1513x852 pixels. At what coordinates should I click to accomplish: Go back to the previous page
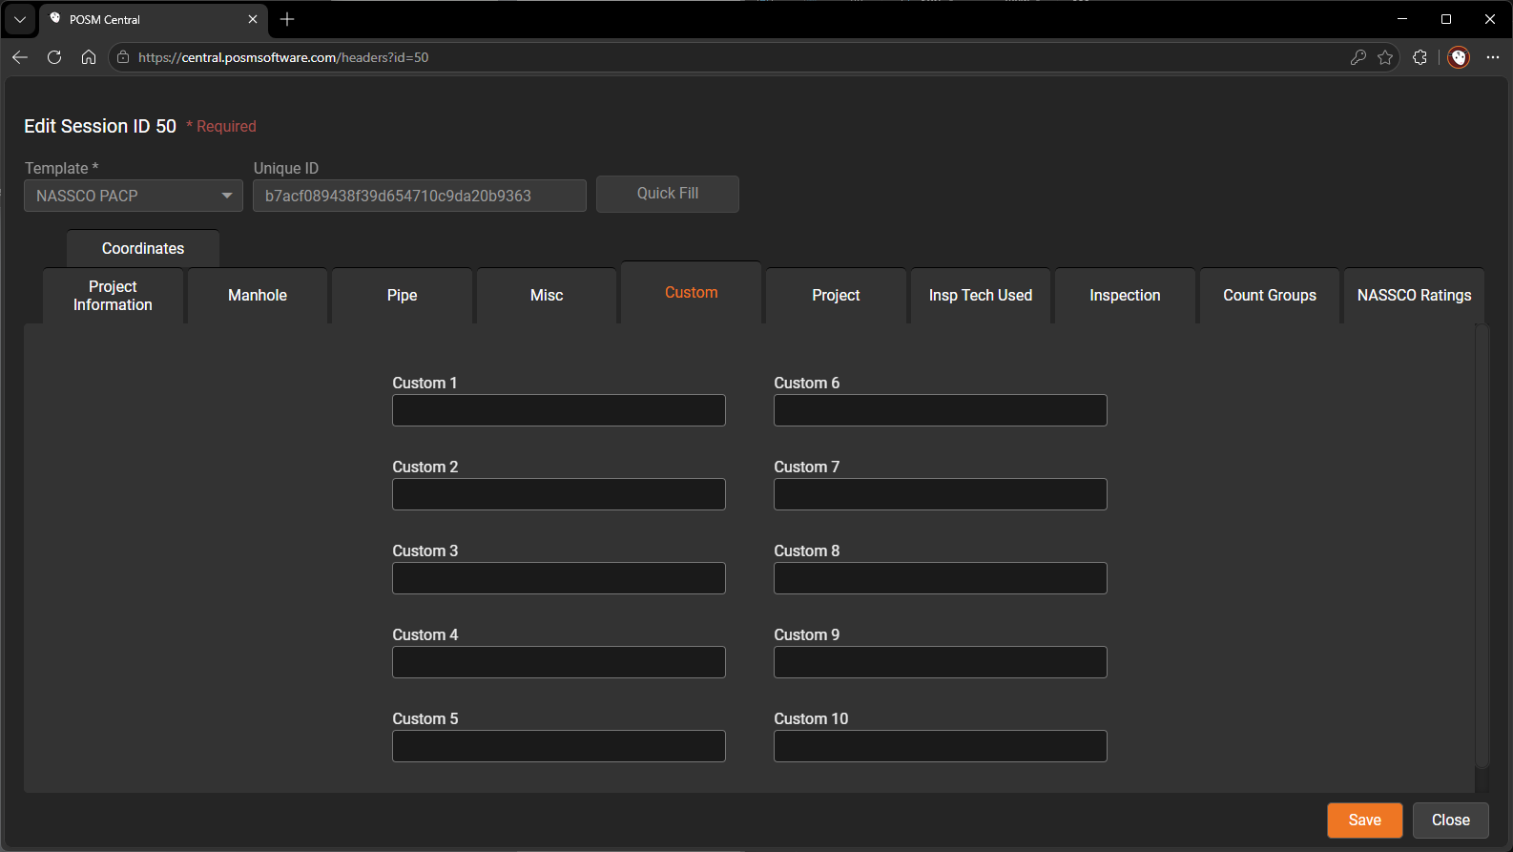coord(20,57)
